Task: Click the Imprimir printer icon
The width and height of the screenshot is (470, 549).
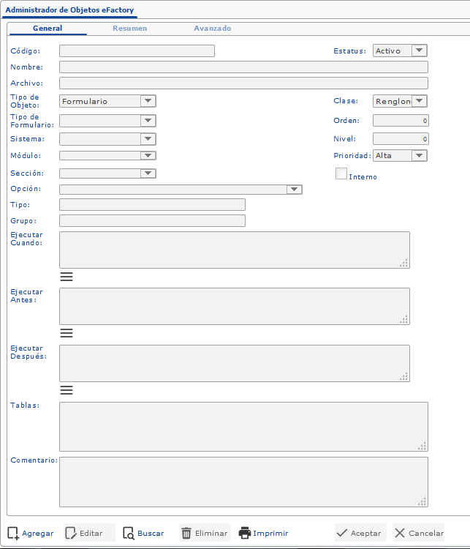Action: point(245,533)
